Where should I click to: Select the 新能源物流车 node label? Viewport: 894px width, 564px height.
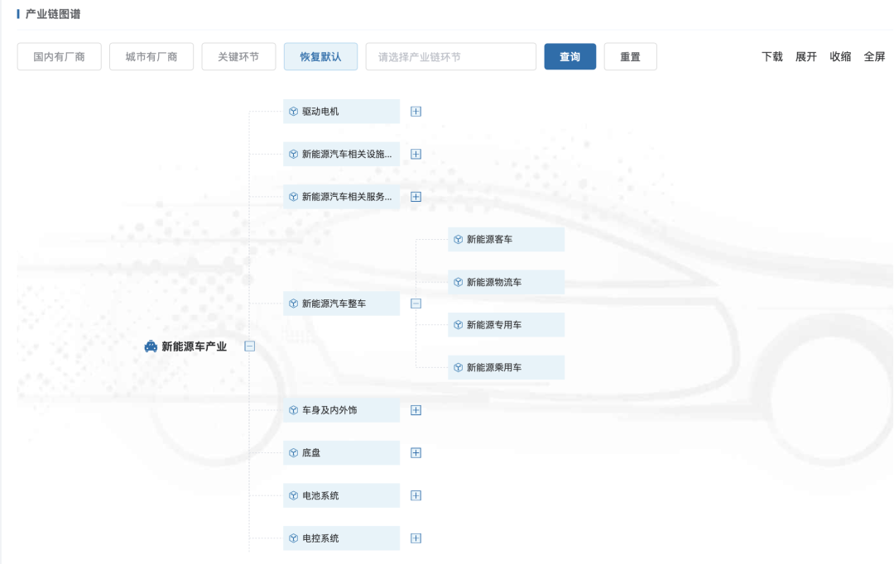494,283
